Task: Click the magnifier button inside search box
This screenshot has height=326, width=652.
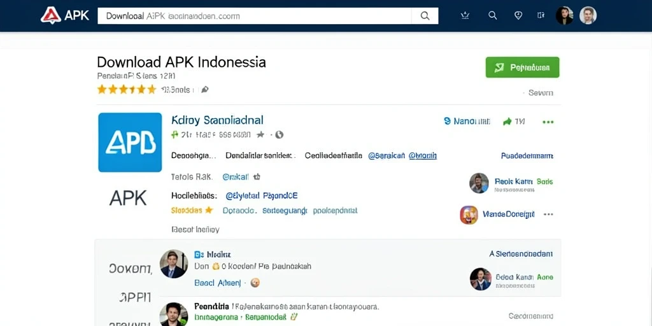Action: (x=425, y=16)
